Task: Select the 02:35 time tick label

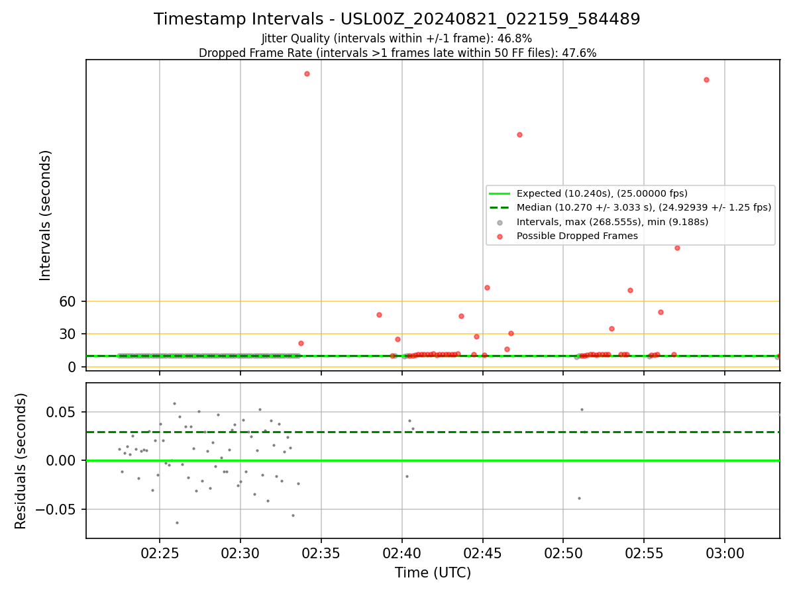Action: 321,552
